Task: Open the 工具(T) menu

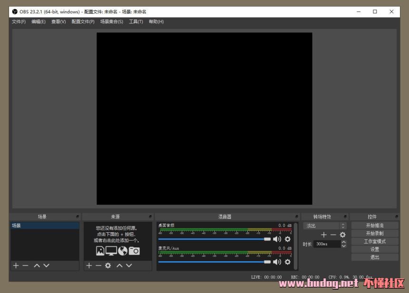Action: click(136, 21)
